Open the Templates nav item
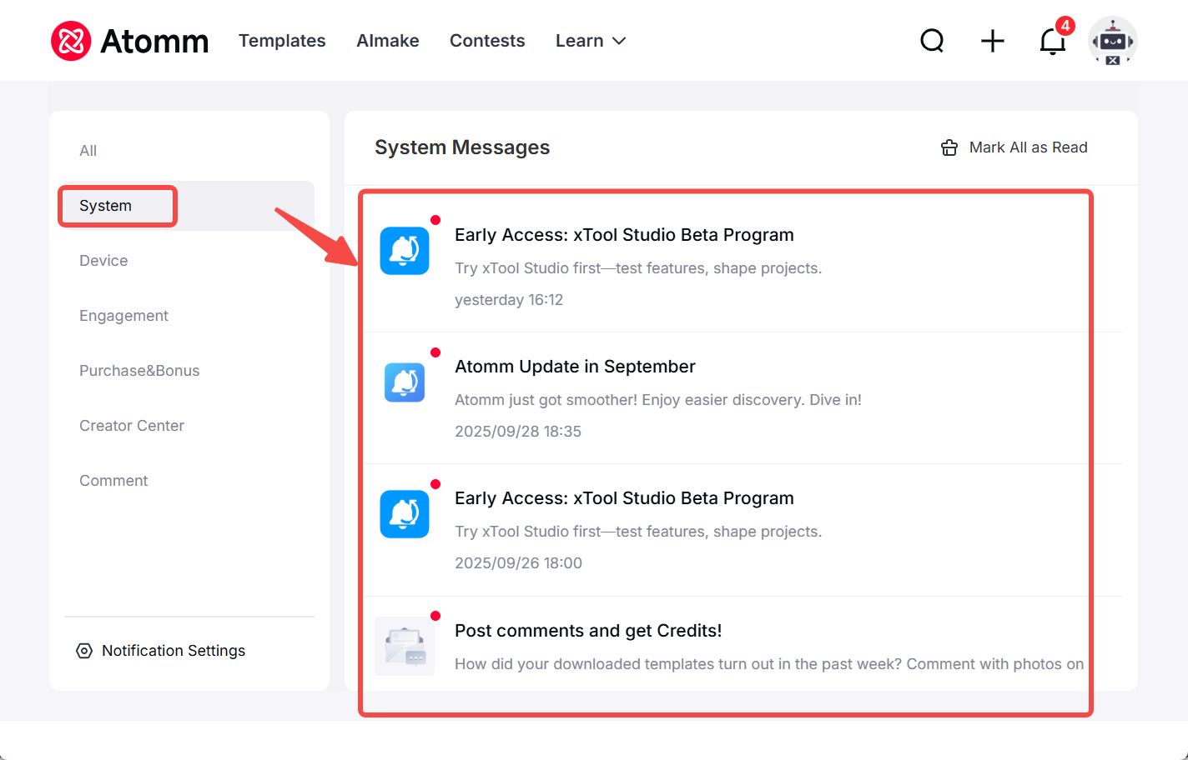This screenshot has width=1188, height=760. [282, 41]
